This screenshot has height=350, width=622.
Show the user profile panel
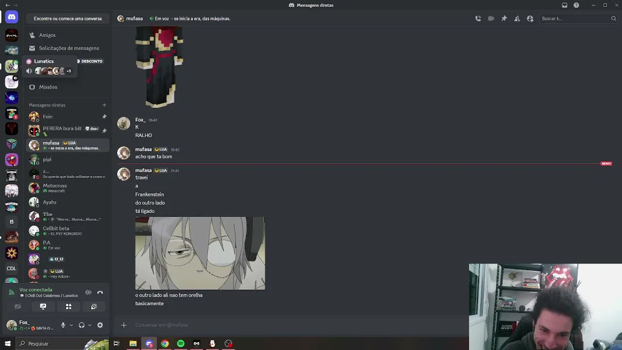[530, 18]
